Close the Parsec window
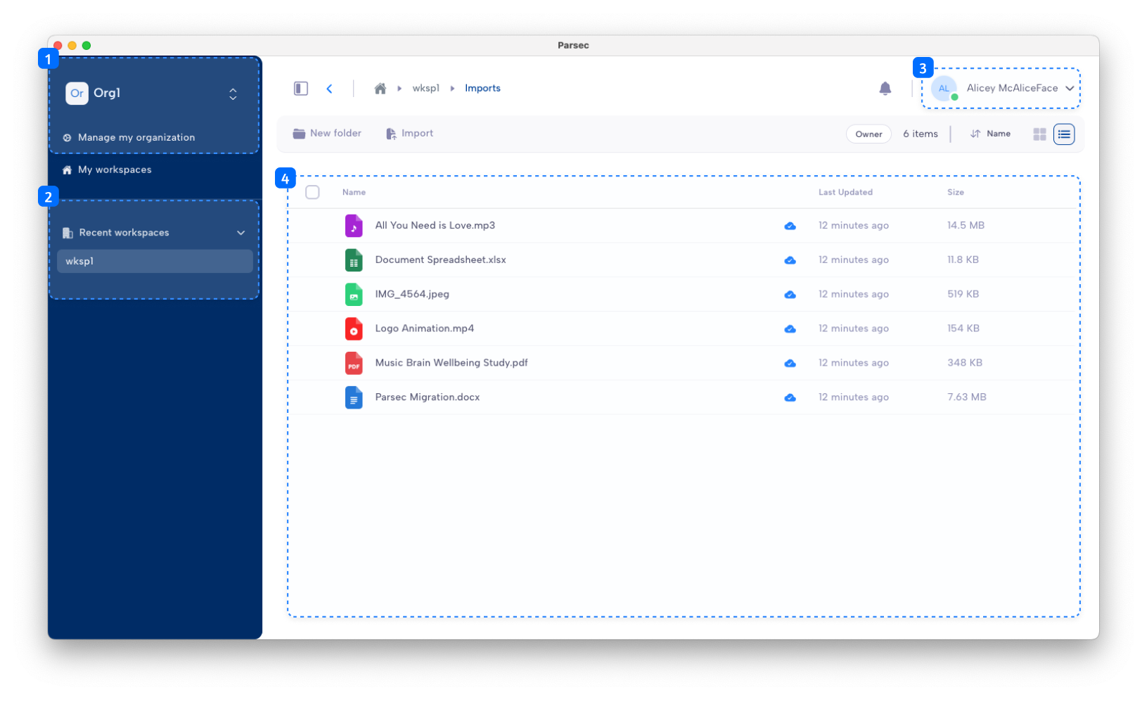 pos(58,46)
